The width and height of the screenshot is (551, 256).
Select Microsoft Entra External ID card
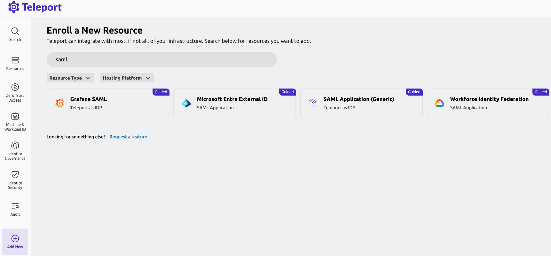click(234, 103)
